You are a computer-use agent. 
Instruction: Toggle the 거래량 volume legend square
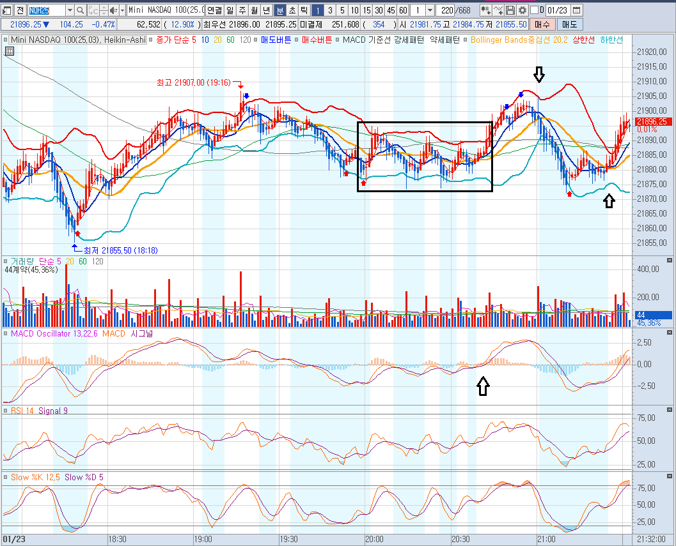click(x=5, y=261)
